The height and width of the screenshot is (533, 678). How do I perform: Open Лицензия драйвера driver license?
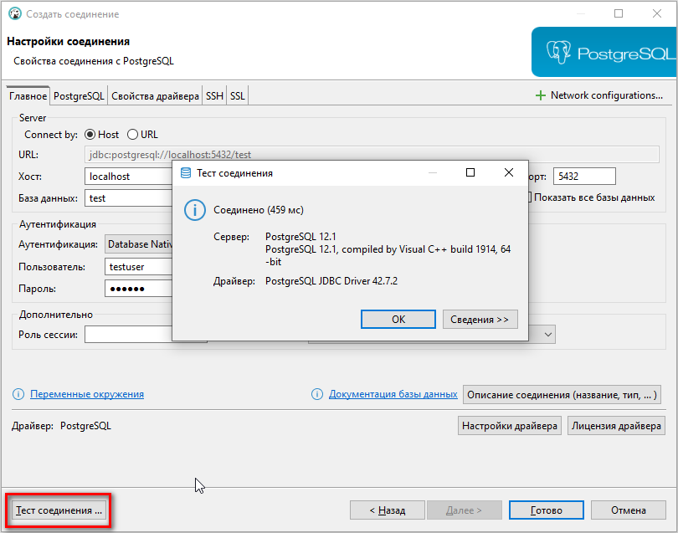pos(616,426)
